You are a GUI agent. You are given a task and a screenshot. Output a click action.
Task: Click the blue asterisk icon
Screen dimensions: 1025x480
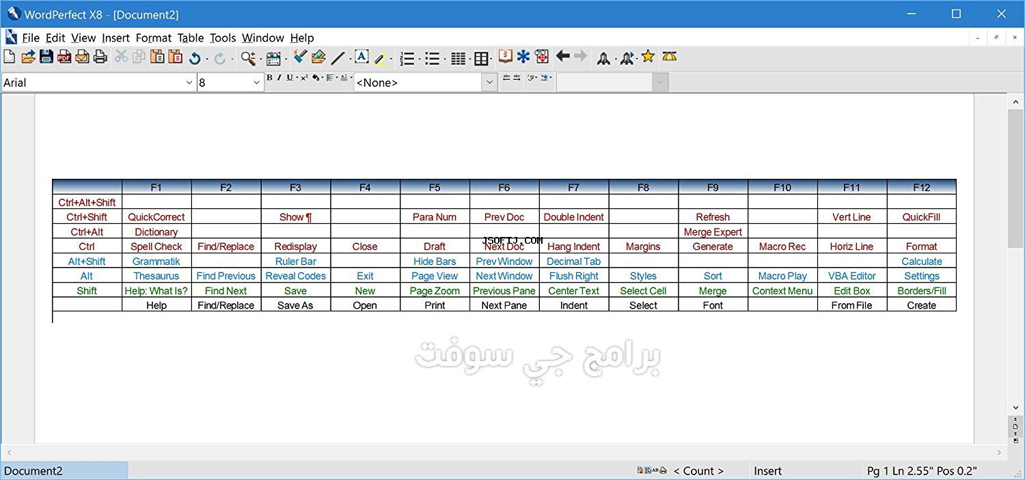click(523, 57)
